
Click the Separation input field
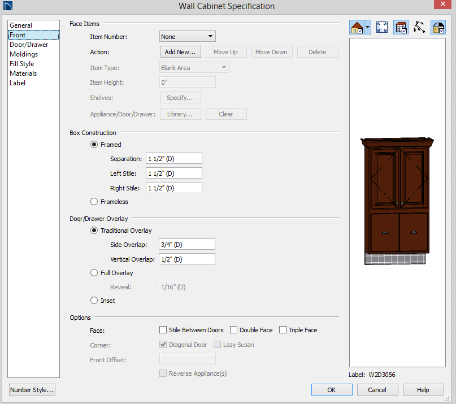(174, 159)
